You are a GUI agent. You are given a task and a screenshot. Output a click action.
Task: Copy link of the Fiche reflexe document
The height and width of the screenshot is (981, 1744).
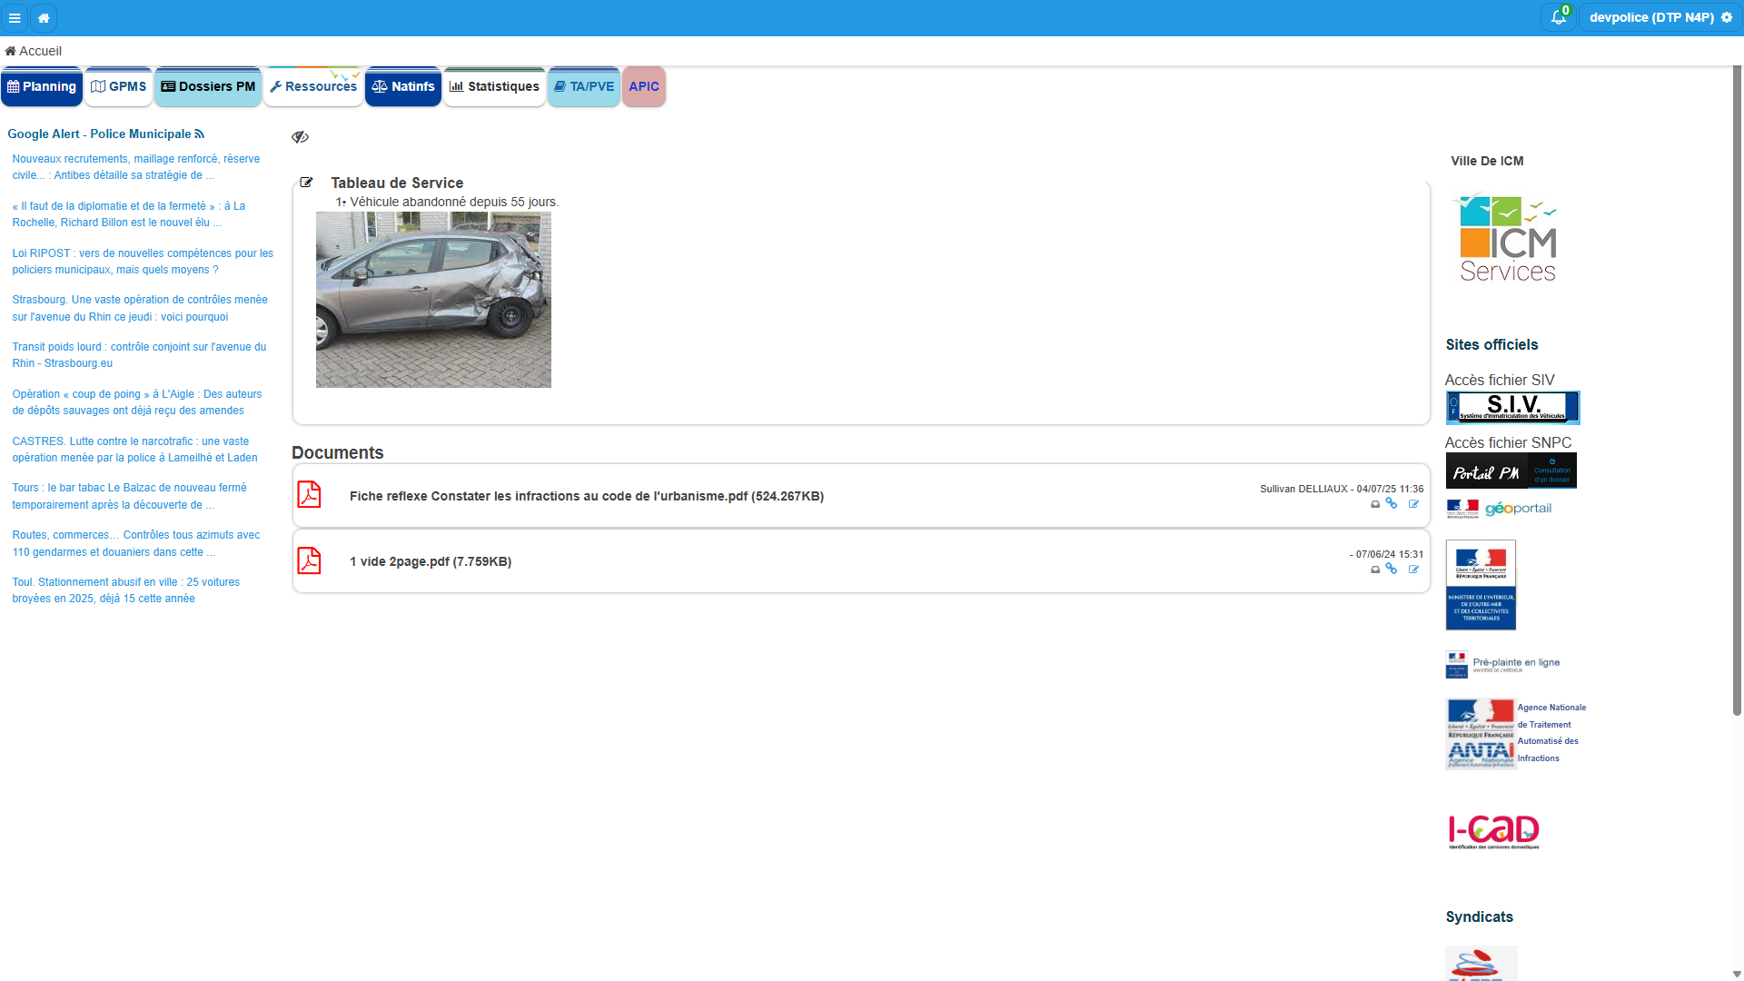pos(1392,503)
